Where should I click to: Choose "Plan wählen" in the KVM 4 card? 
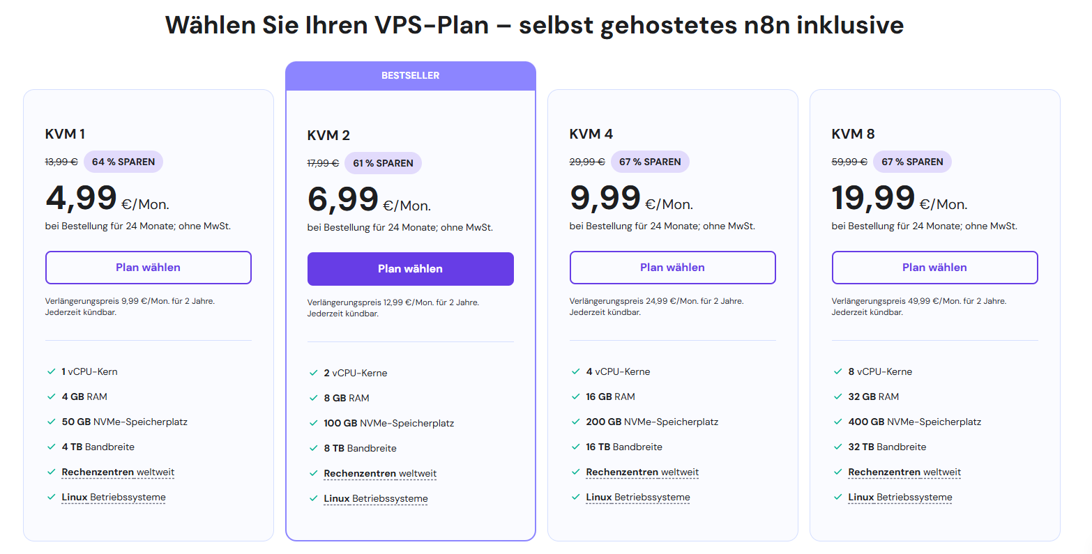pyautogui.click(x=672, y=268)
